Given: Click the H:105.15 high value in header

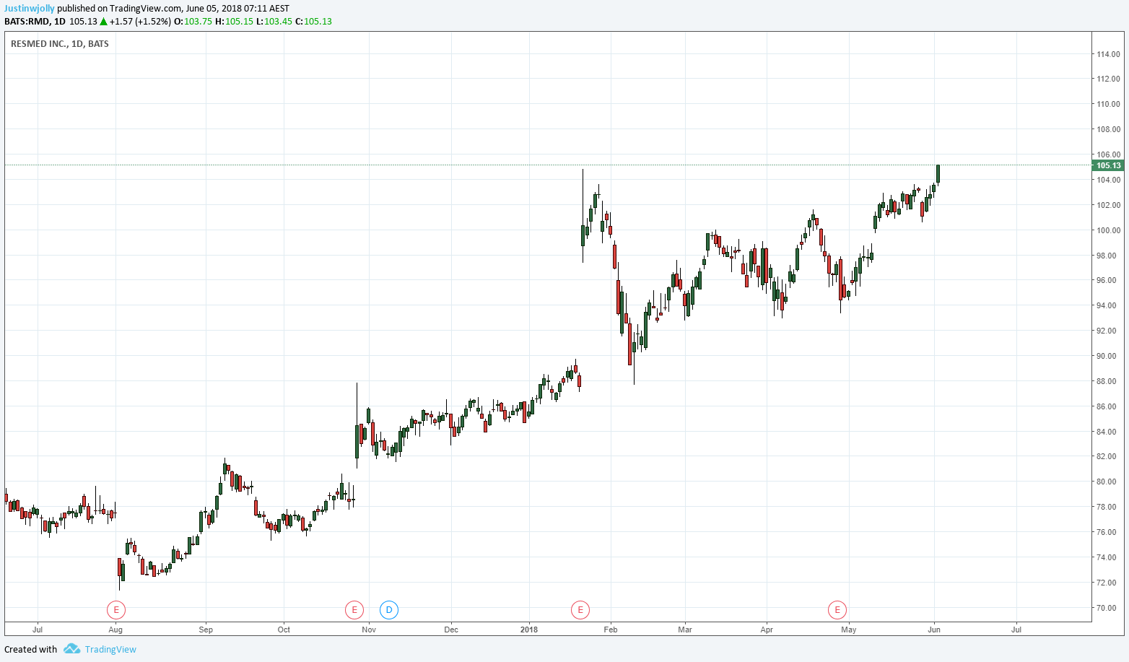Looking at the screenshot, I should pyautogui.click(x=235, y=22).
